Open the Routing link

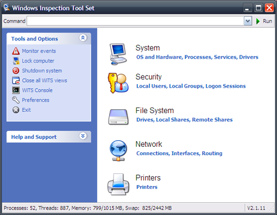pos(212,153)
